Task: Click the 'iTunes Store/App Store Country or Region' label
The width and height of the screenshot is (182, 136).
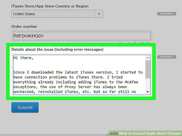Action: coord(50,6)
